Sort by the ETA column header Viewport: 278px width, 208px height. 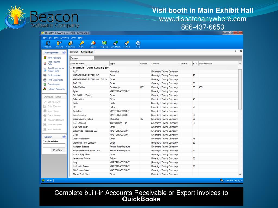(x=195, y=64)
